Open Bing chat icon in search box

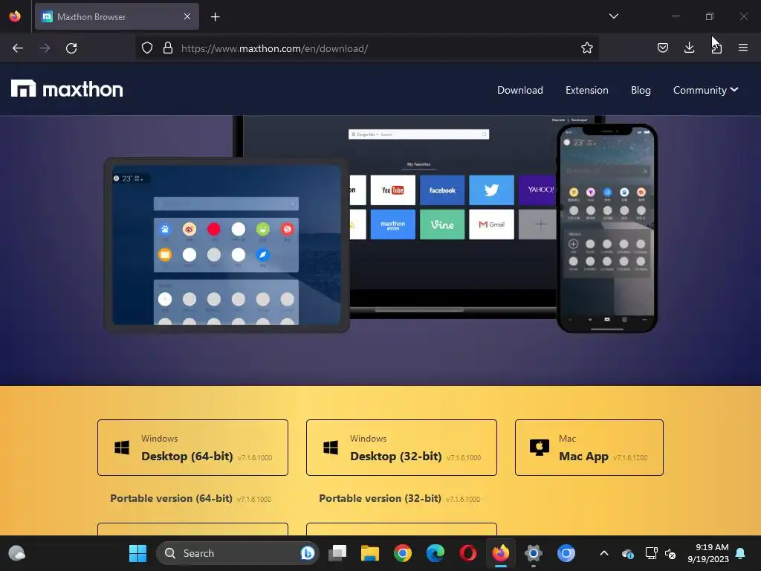[307, 553]
